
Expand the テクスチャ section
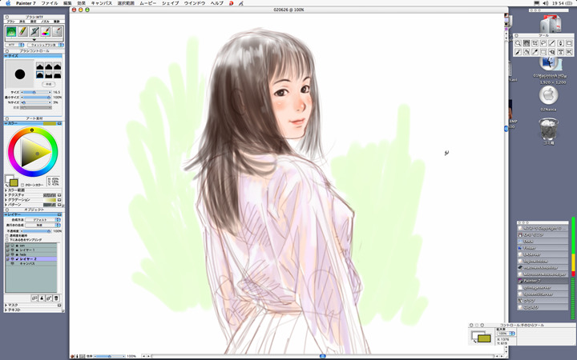(x=7, y=194)
